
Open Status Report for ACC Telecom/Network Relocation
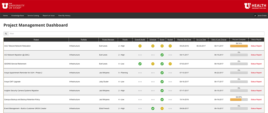coord(256,46)
